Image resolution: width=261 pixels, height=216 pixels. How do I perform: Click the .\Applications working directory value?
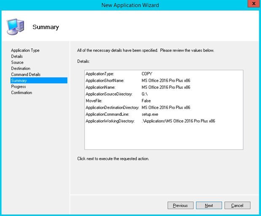pos(178,121)
